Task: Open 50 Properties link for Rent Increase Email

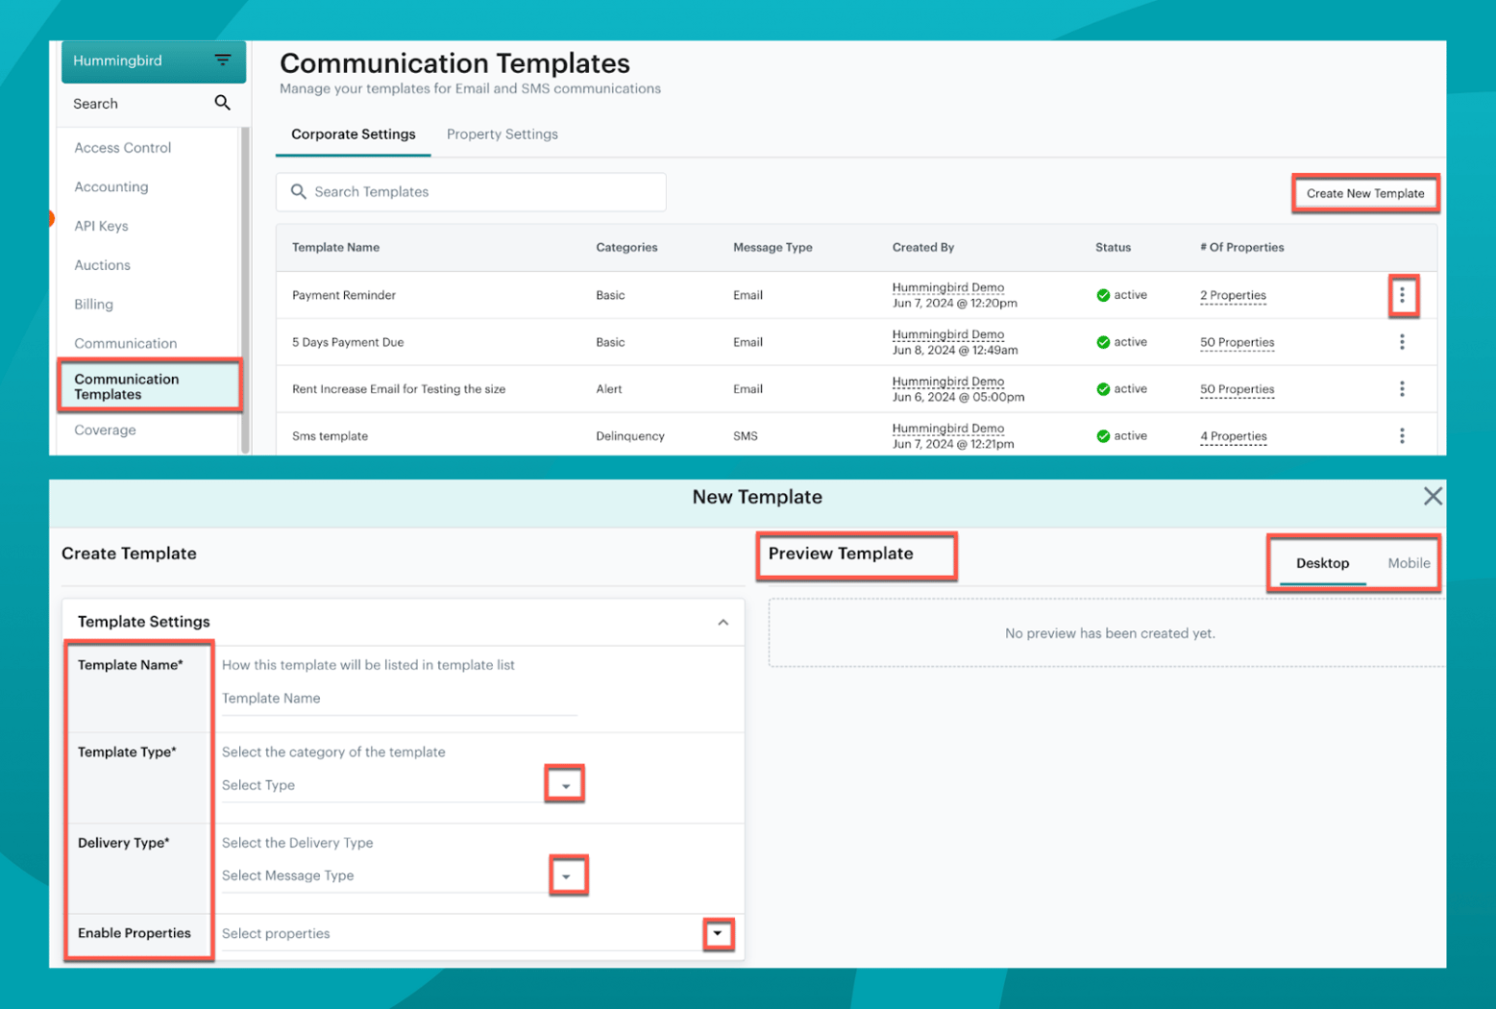Action: (x=1237, y=390)
